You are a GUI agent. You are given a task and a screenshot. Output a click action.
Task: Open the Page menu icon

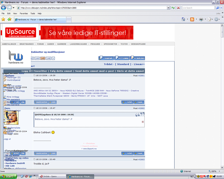click(x=209, y=19)
